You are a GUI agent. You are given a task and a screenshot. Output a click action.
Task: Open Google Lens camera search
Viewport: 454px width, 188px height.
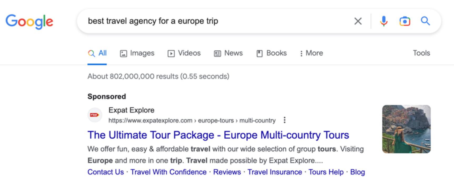[404, 21]
